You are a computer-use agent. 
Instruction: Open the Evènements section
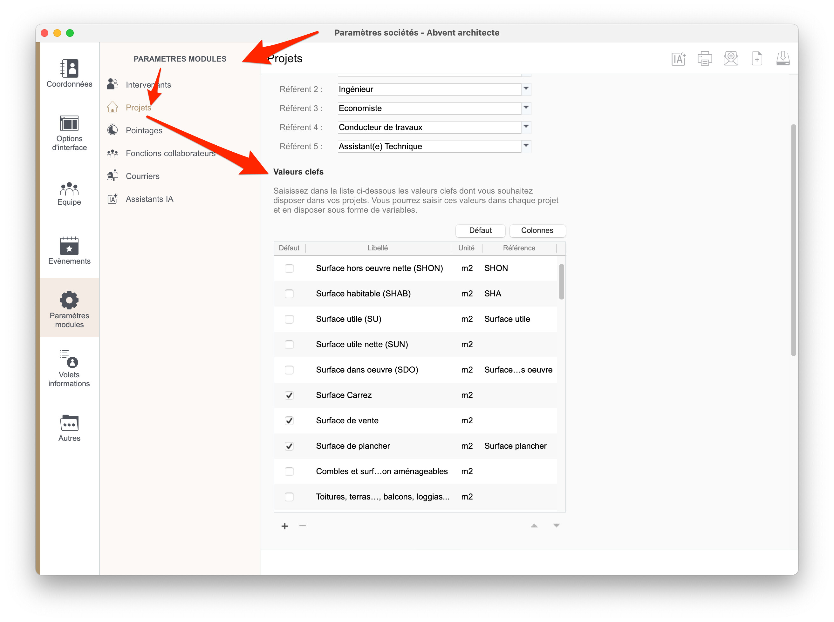tap(69, 251)
